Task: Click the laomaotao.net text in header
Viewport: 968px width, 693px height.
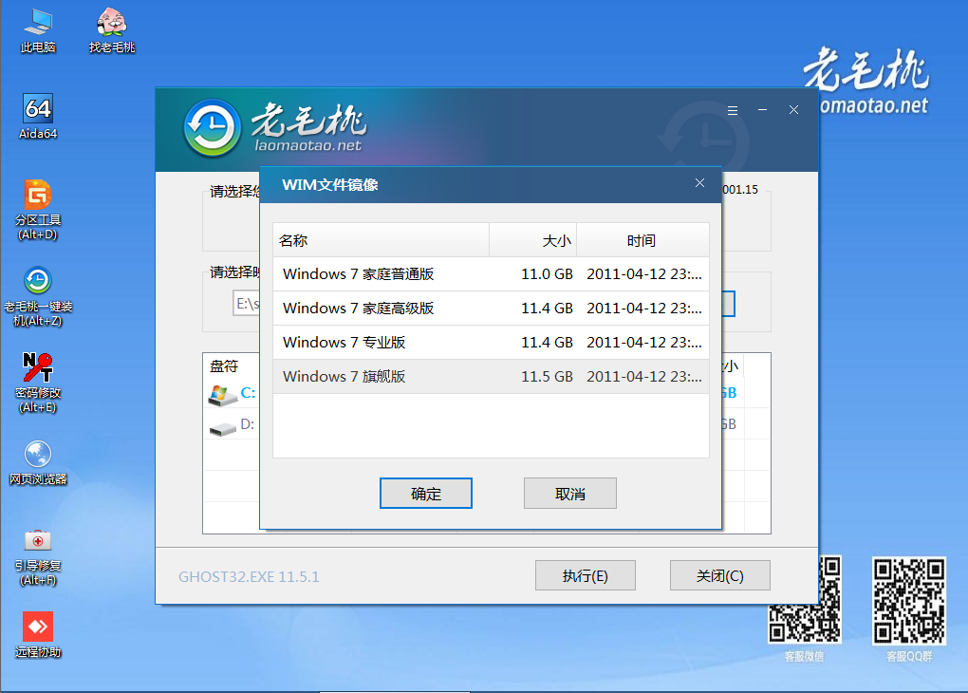Action: tap(308, 146)
